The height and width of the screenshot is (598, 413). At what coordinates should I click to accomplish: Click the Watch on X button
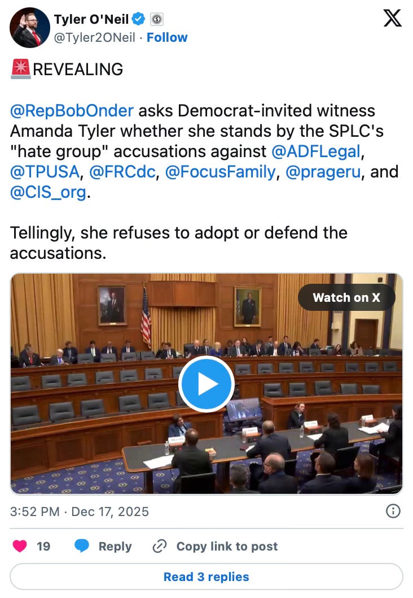346,297
